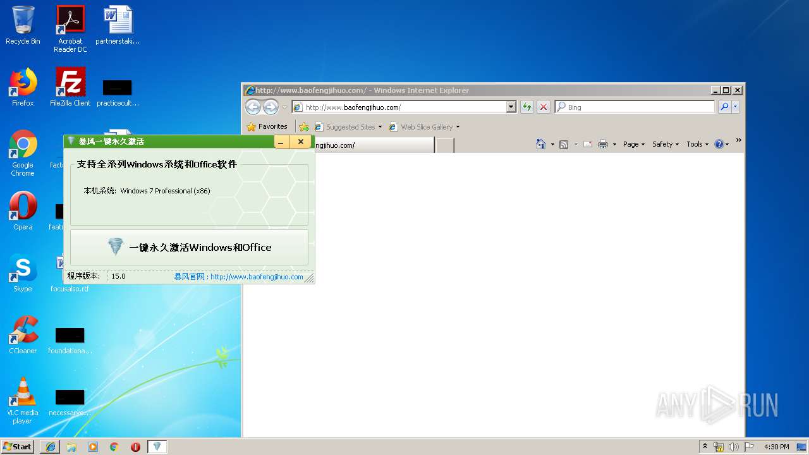This screenshot has width=809, height=455.
Task: Select the foundationa desktop file
Action: pos(70,340)
